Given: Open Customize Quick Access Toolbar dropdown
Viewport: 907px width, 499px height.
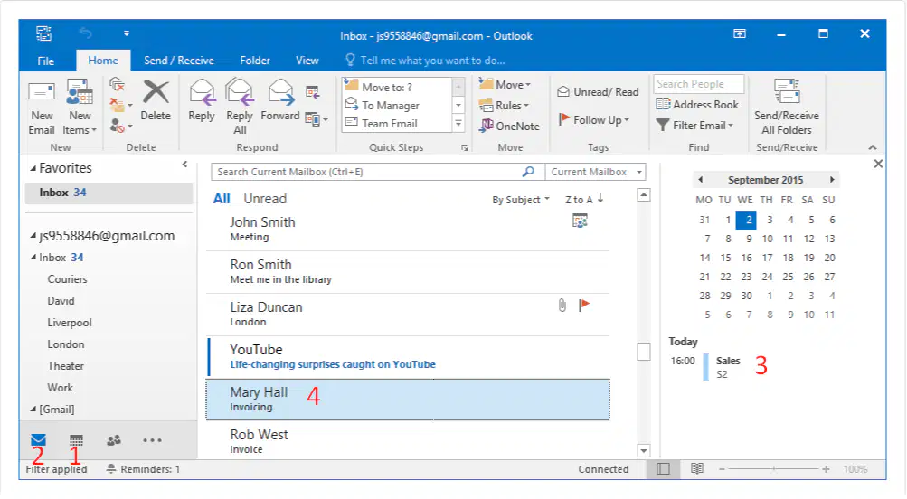Looking at the screenshot, I should coord(126,33).
